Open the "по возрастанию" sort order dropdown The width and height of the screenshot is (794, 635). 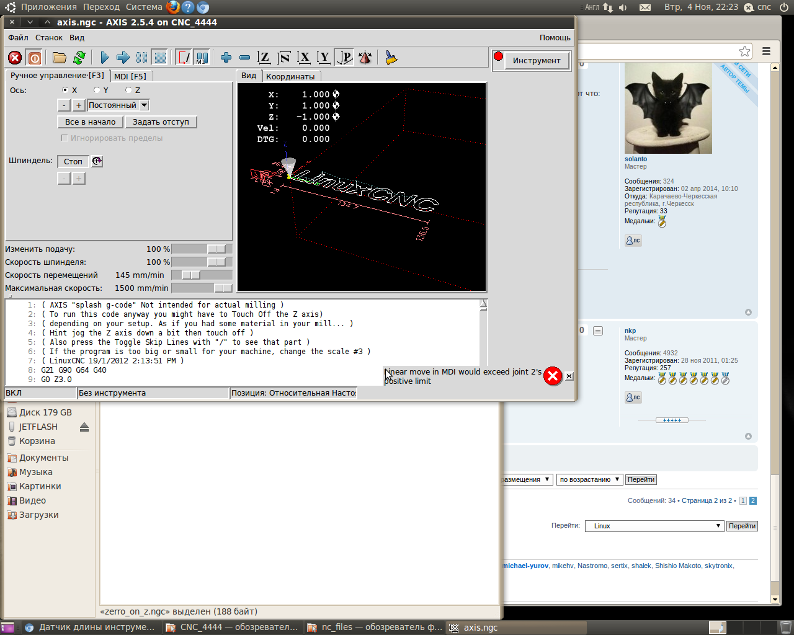[589, 479]
